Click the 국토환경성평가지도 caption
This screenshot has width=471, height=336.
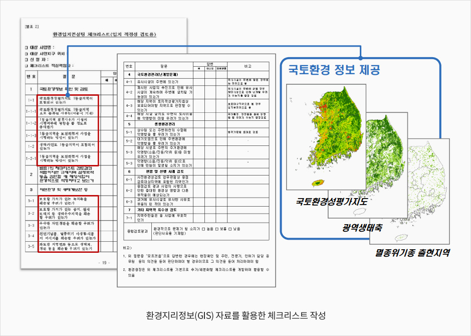pos(332,202)
